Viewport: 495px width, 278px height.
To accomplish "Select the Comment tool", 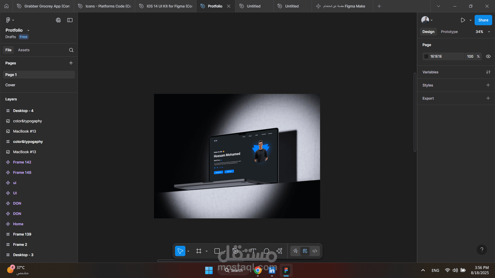I will click(267, 251).
